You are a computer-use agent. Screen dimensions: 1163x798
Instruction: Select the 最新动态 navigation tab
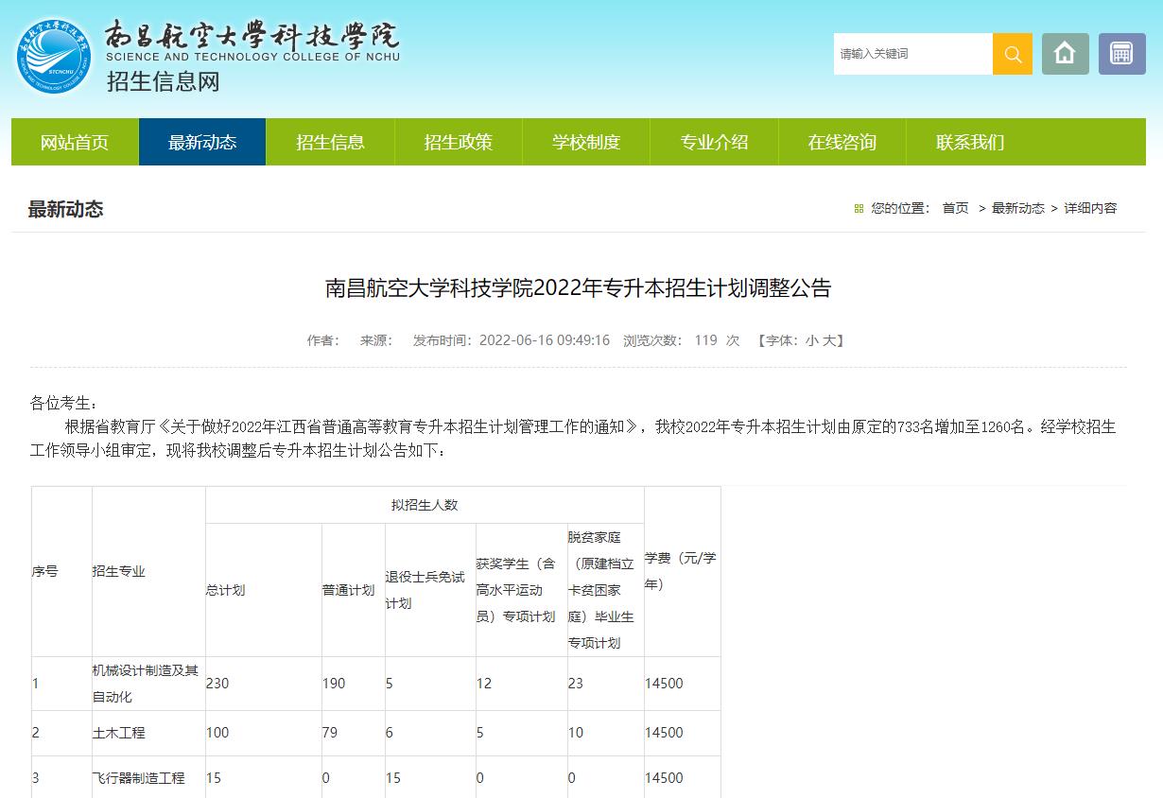202,142
